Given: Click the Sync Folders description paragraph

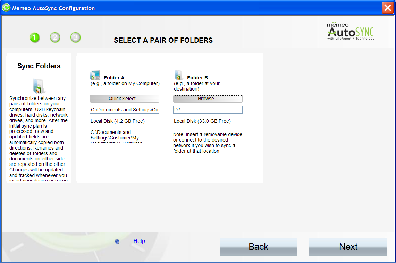Looking at the screenshot, I should pos(39,138).
